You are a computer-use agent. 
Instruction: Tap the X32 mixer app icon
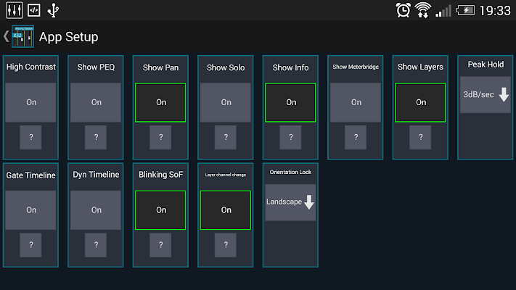tap(22, 37)
